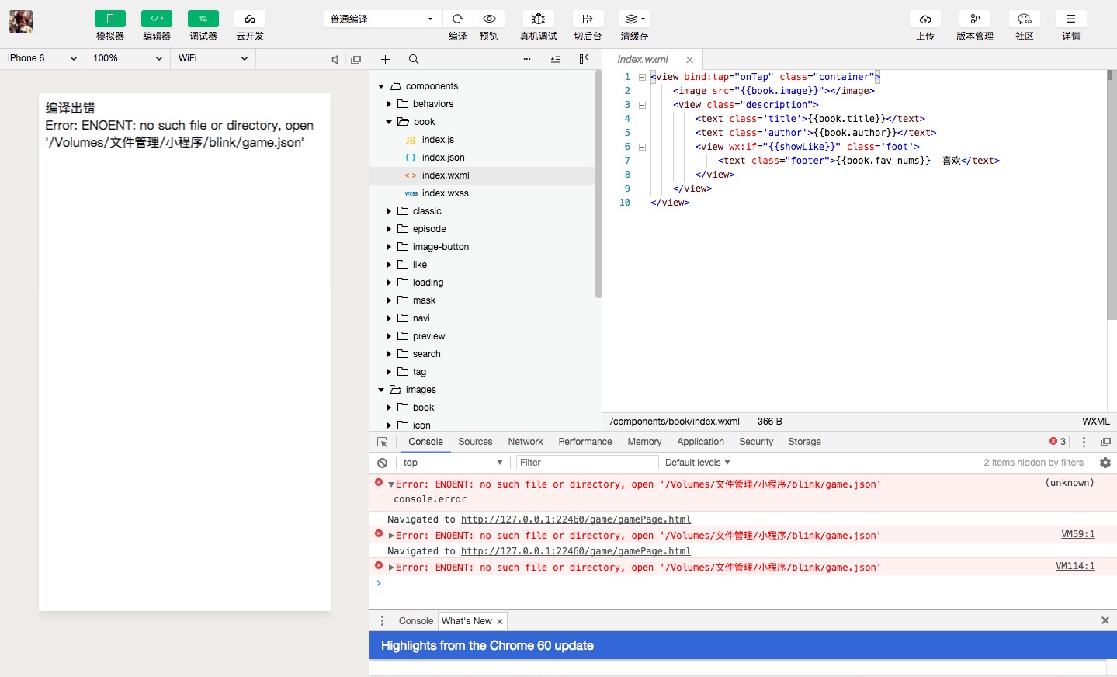Clear the console log with the clear icon
The image size is (1117, 677).
[382, 463]
